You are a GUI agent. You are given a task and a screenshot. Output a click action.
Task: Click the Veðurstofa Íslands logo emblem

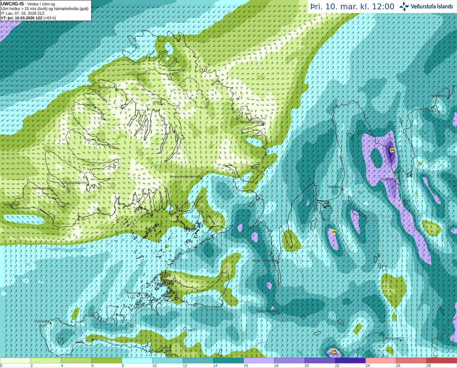click(405, 6)
